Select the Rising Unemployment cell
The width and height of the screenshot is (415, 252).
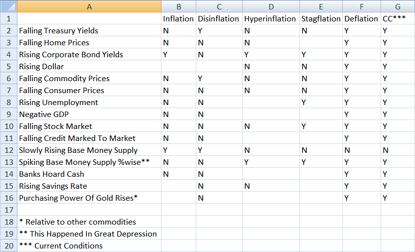click(89, 103)
